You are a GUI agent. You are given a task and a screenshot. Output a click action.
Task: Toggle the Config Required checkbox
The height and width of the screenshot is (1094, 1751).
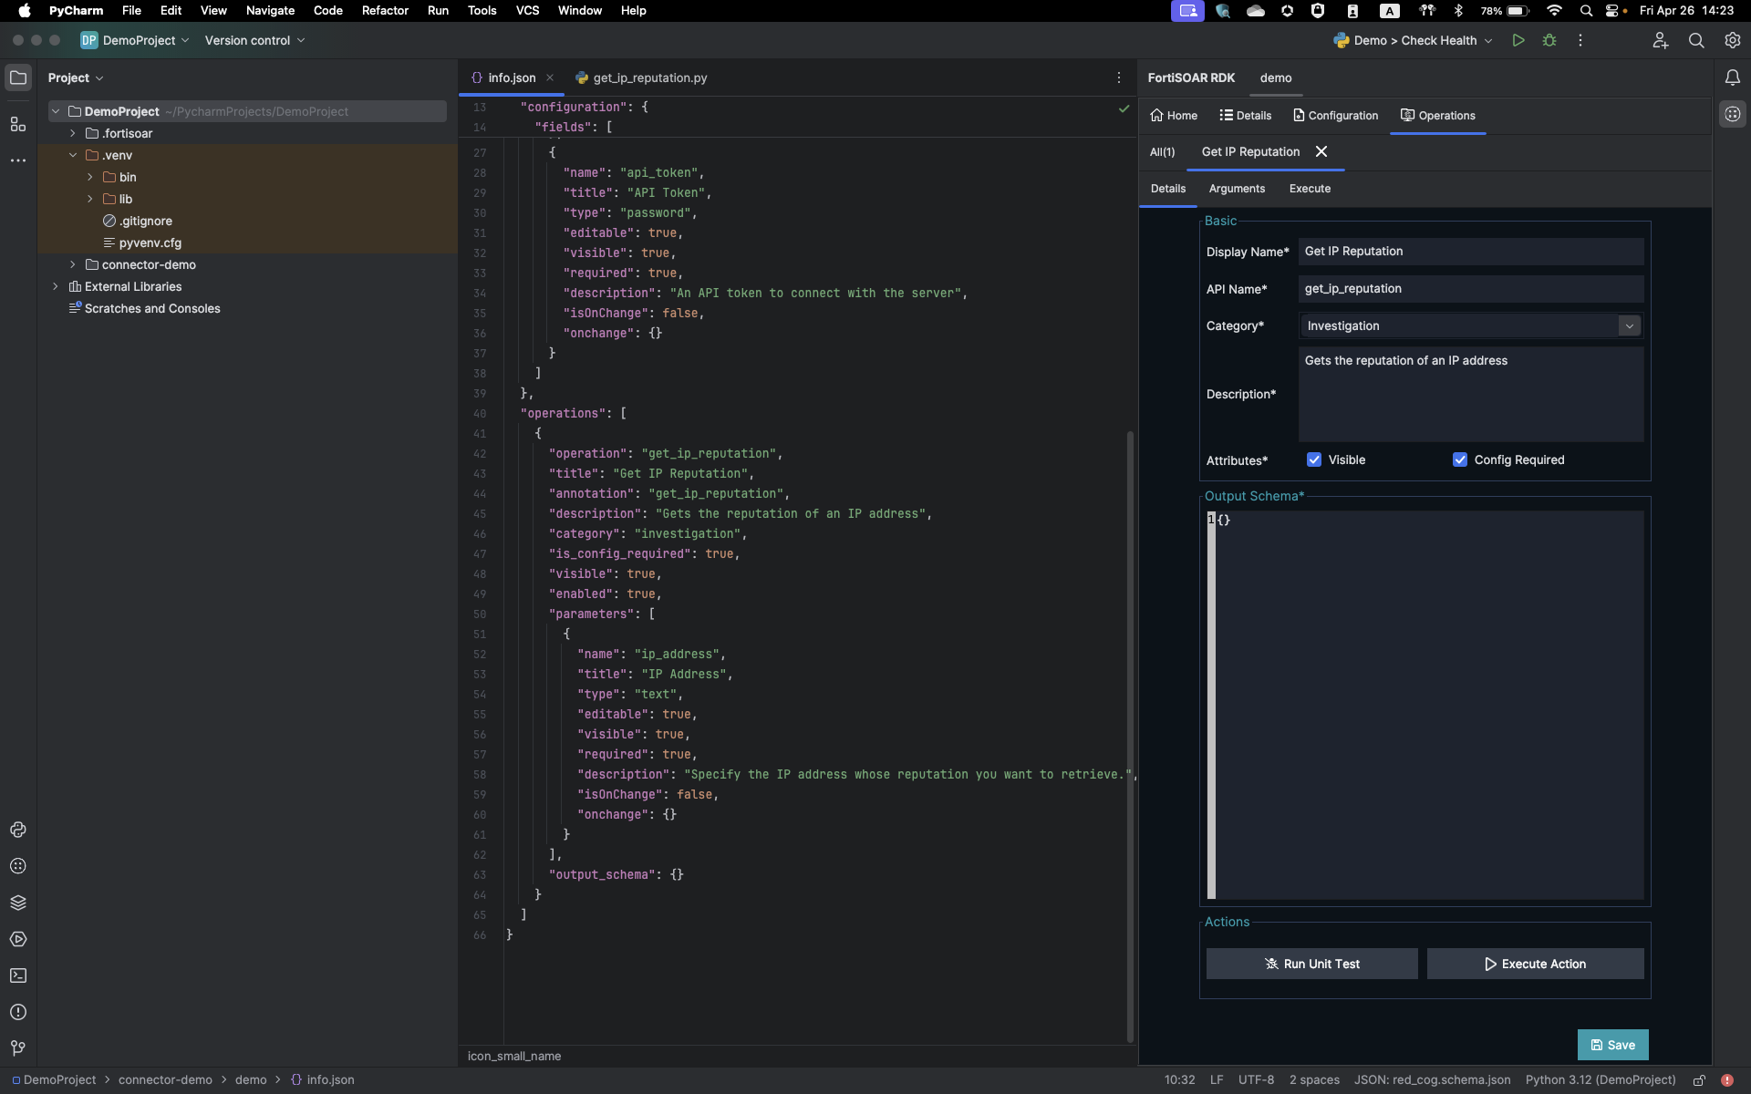tap(1460, 459)
